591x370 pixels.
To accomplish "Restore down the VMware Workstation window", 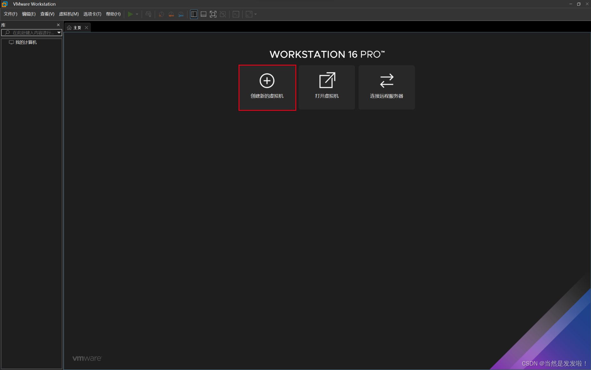I will (x=579, y=4).
